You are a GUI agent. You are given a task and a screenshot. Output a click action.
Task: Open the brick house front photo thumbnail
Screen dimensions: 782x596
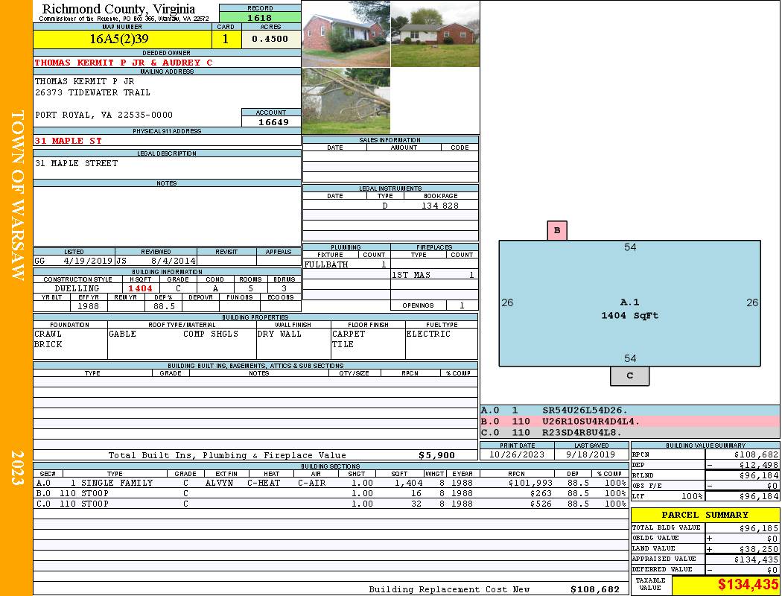tap(346, 34)
